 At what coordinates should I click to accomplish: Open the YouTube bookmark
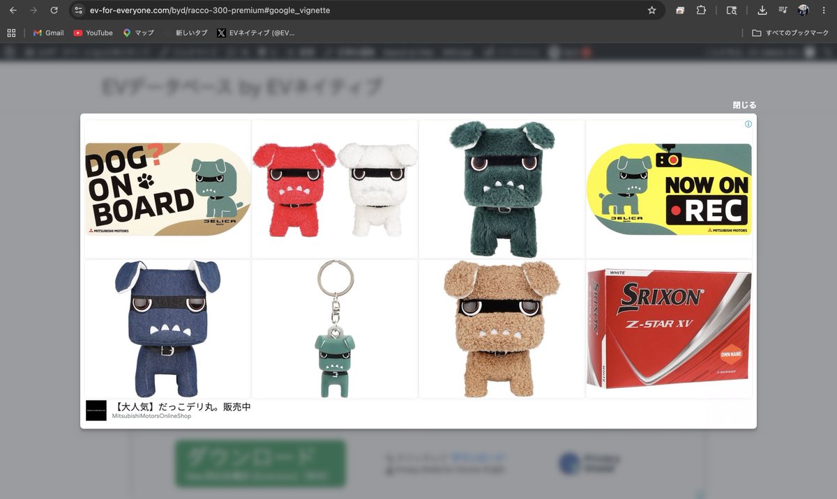(93, 33)
